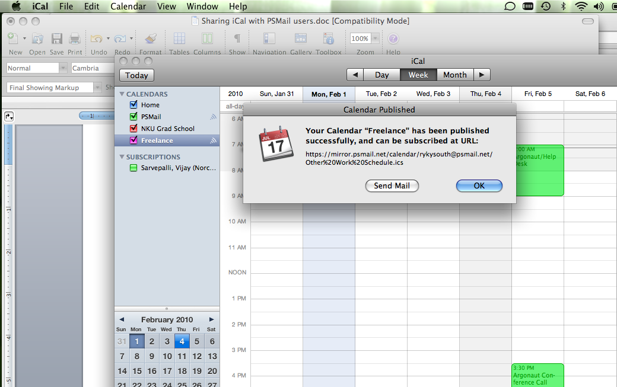The image size is (617, 387).
Task: Open the Time Machine menu bar icon
Action: [x=546, y=7]
